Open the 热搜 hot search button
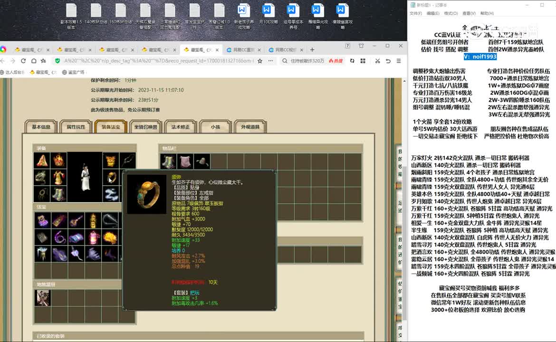 tap(336, 61)
